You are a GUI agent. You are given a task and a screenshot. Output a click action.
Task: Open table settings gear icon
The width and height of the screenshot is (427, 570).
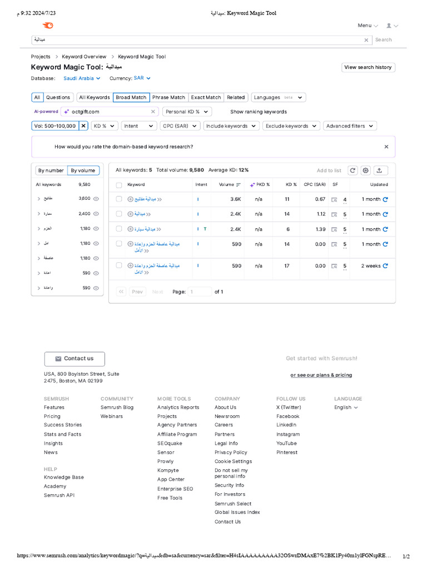click(366, 170)
